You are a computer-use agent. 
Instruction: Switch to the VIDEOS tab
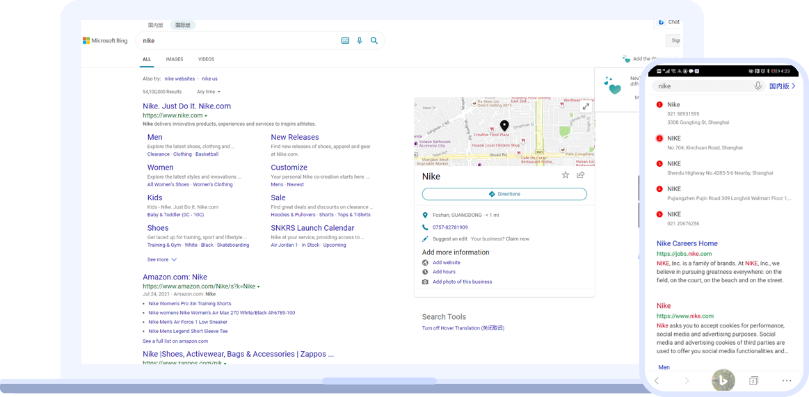(206, 60)
